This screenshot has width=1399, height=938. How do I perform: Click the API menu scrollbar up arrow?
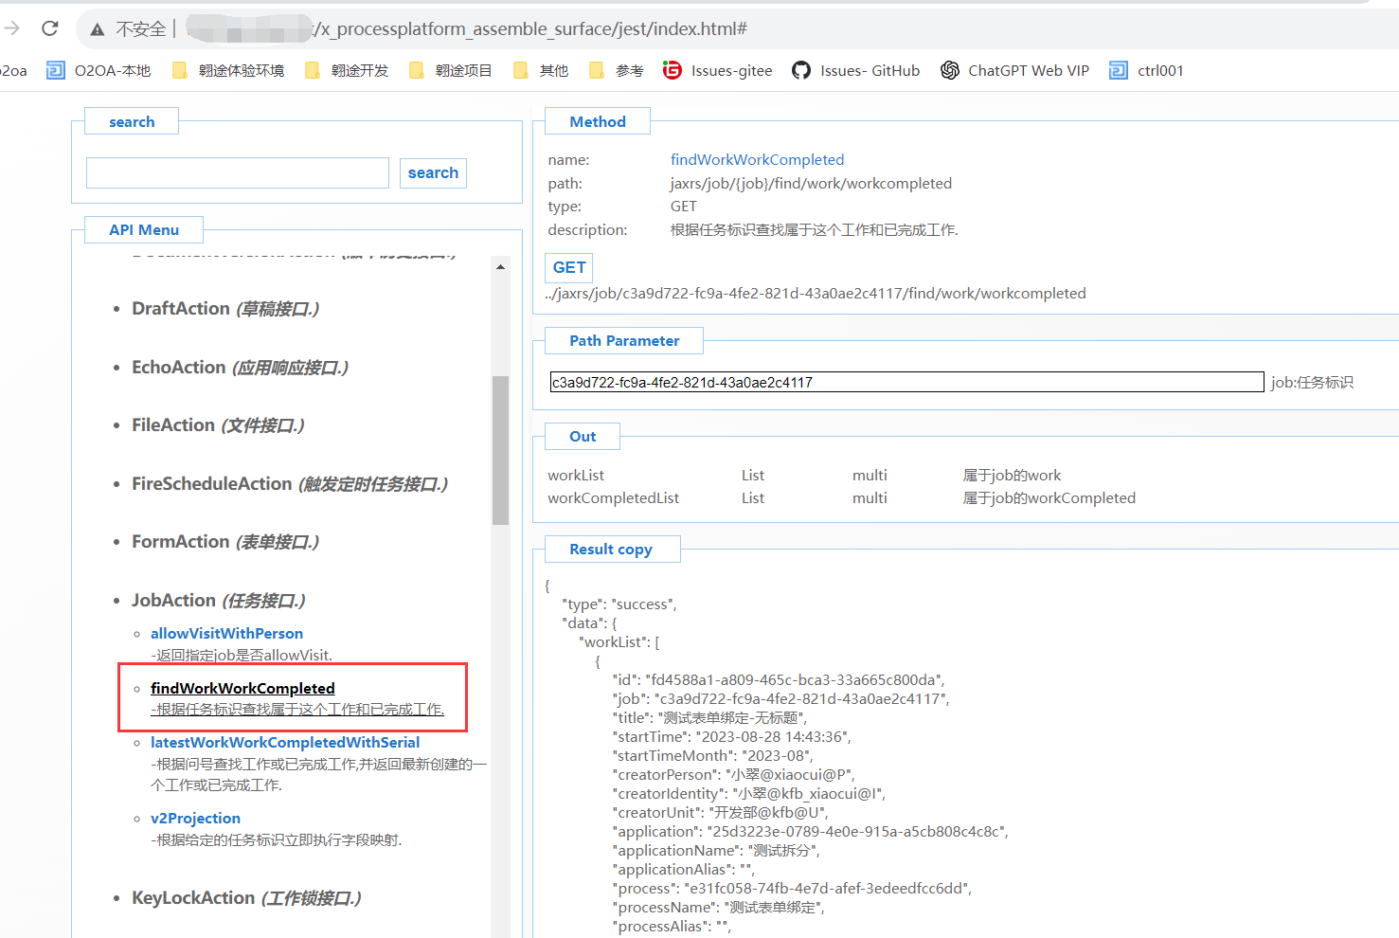500,267
